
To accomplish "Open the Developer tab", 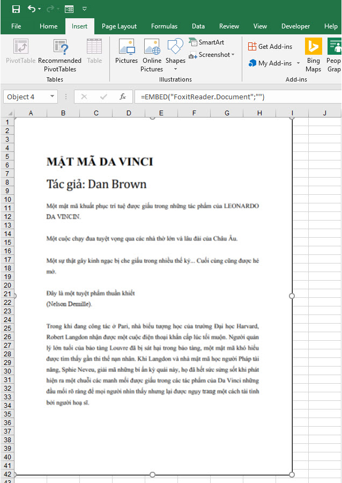I will coord(295,26).
